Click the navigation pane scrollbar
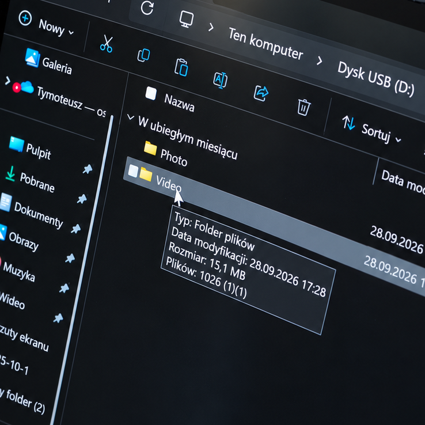This screenshot has height=425, width=425. pyautogui.click(x=83, y=270)
